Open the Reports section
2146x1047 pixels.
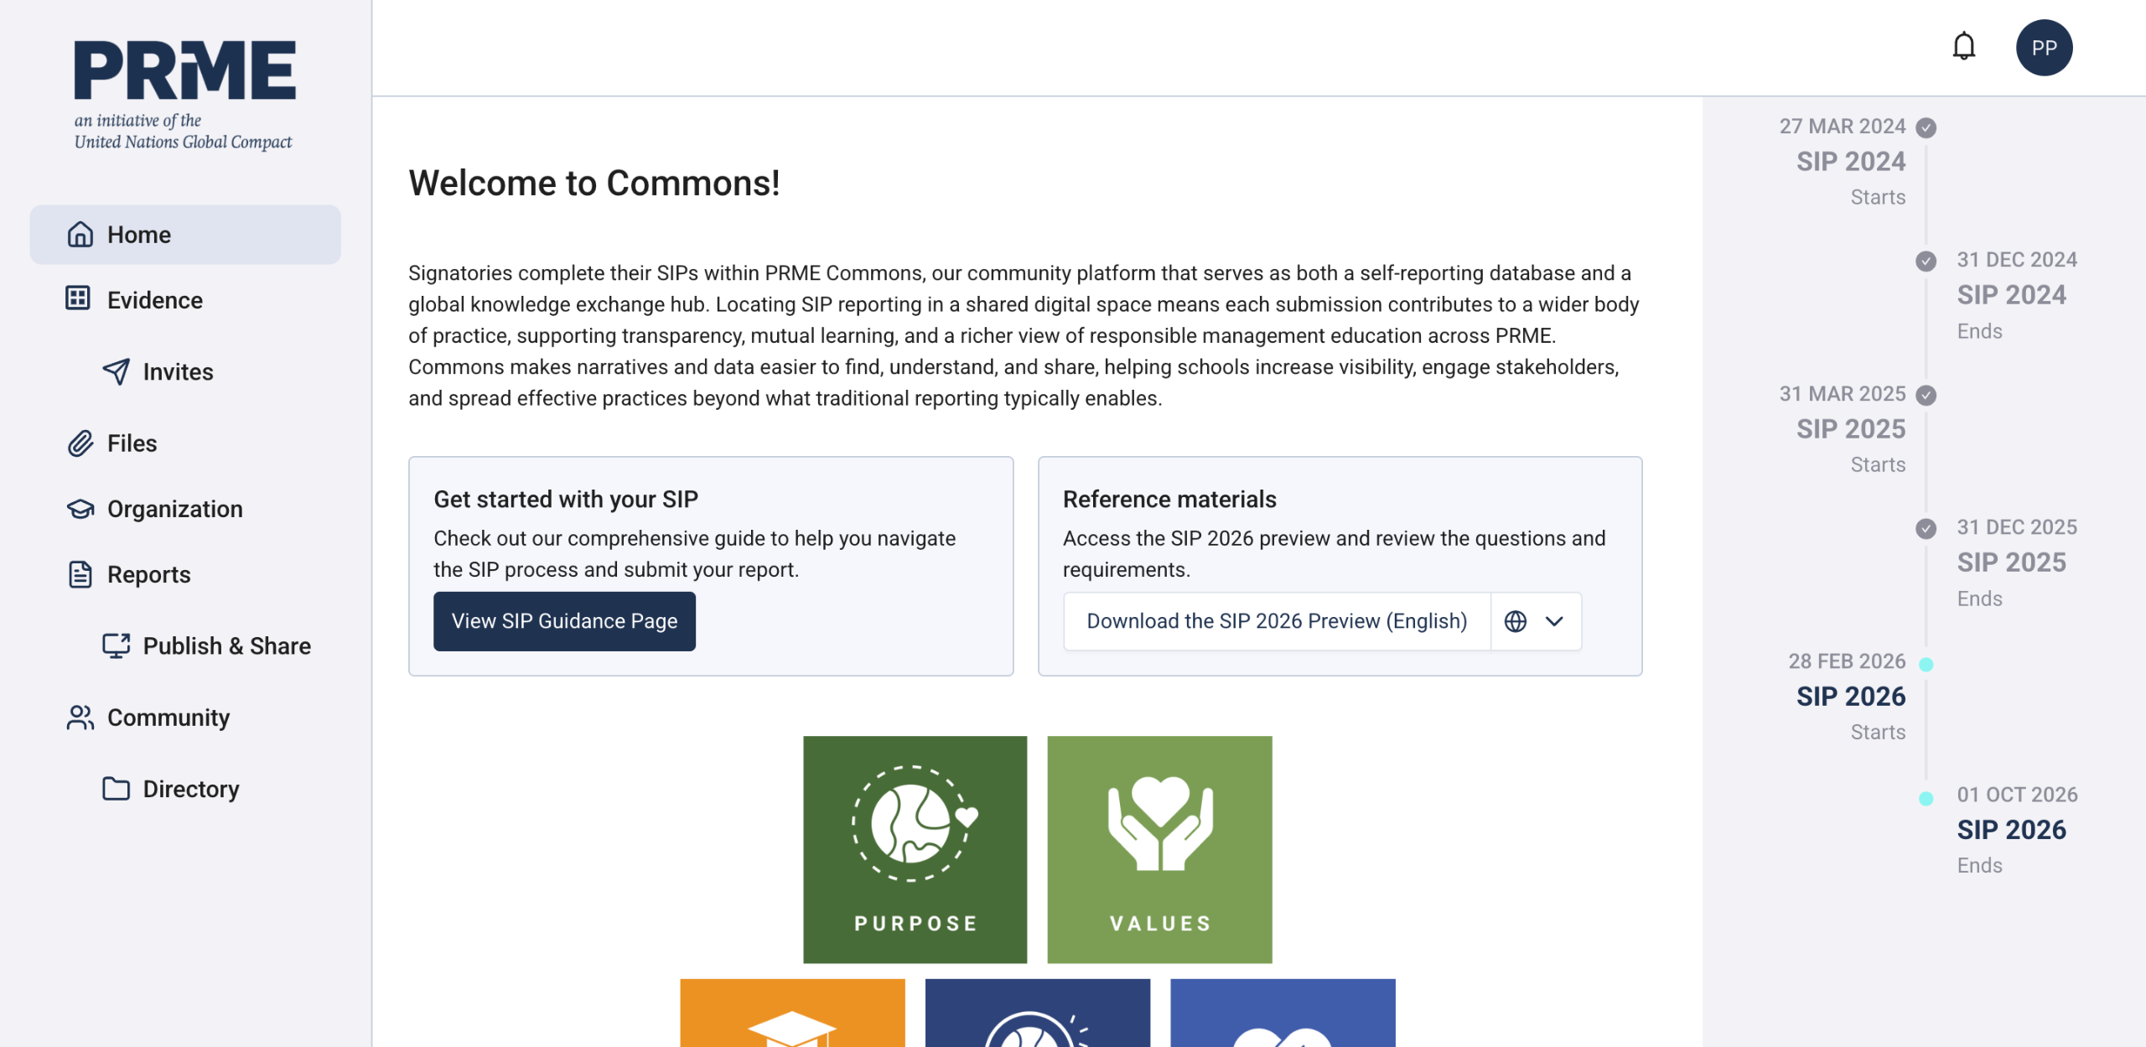[148, 574]
